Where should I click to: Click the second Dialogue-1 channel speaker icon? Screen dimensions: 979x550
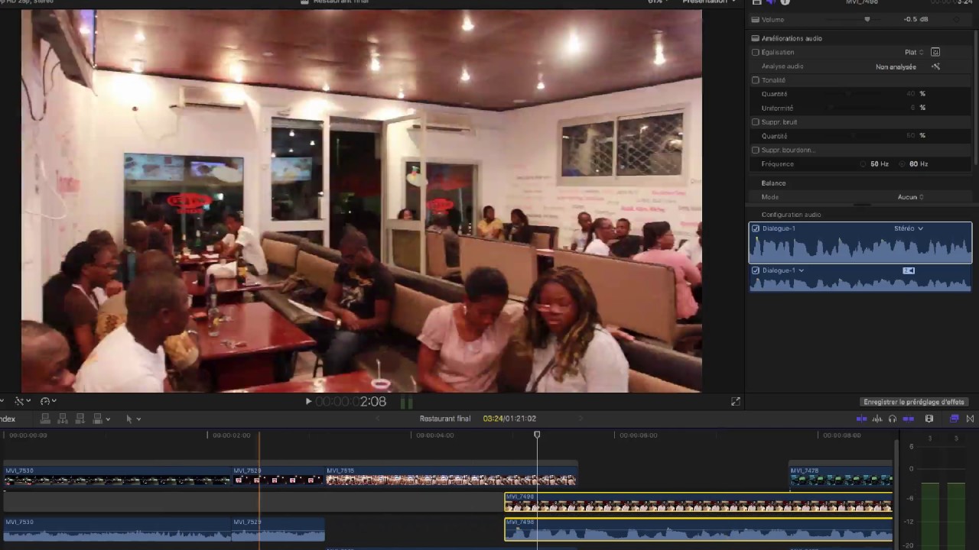click(x=909, y=270)
